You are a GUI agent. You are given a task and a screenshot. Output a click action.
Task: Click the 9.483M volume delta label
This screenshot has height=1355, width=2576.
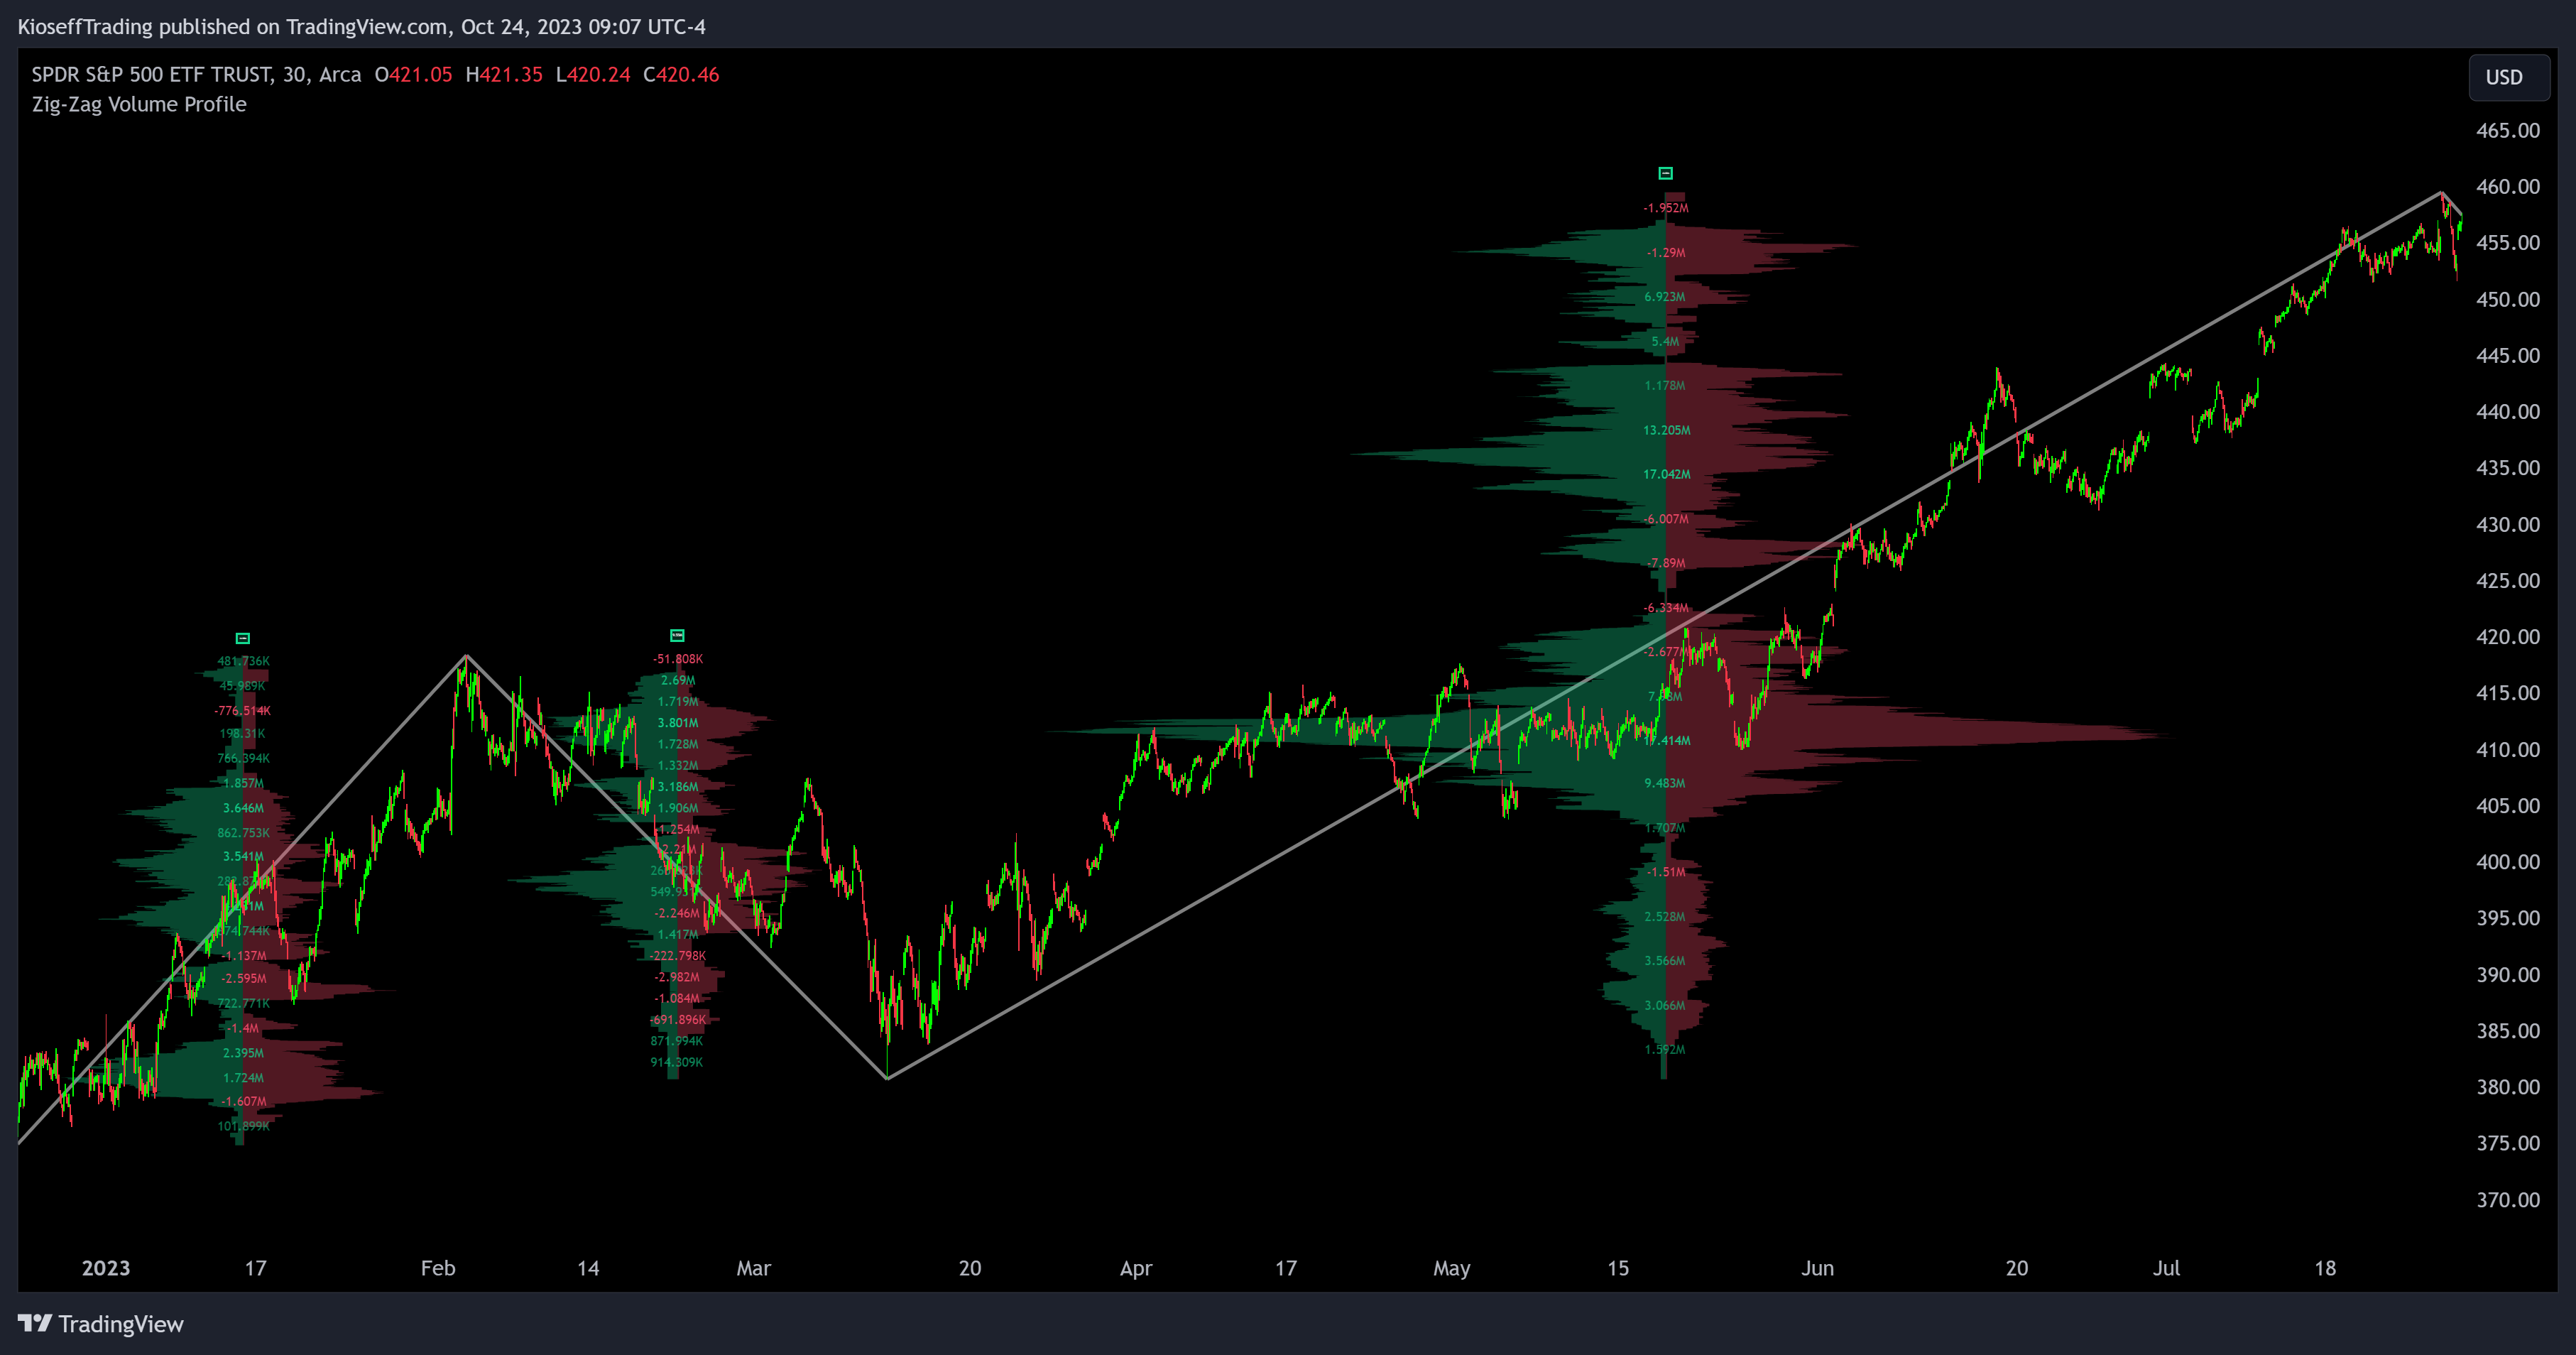coord(1665,783)
